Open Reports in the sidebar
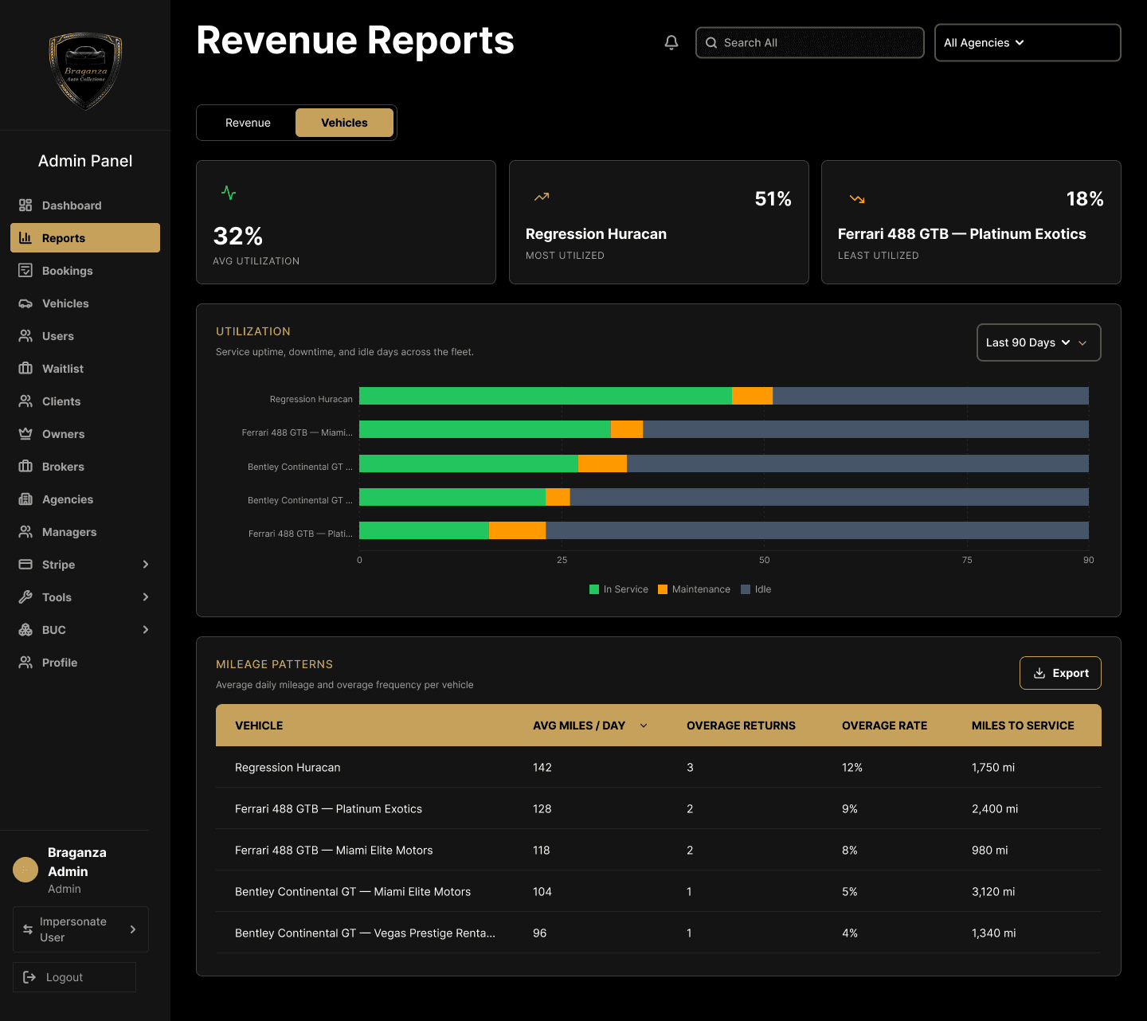1147x1021 pixels. pyautogui.click(x=85, y=238)
